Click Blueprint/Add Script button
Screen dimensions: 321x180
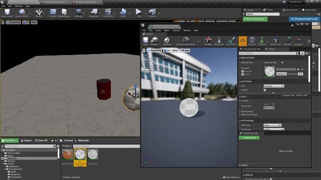tap(304, 19)
